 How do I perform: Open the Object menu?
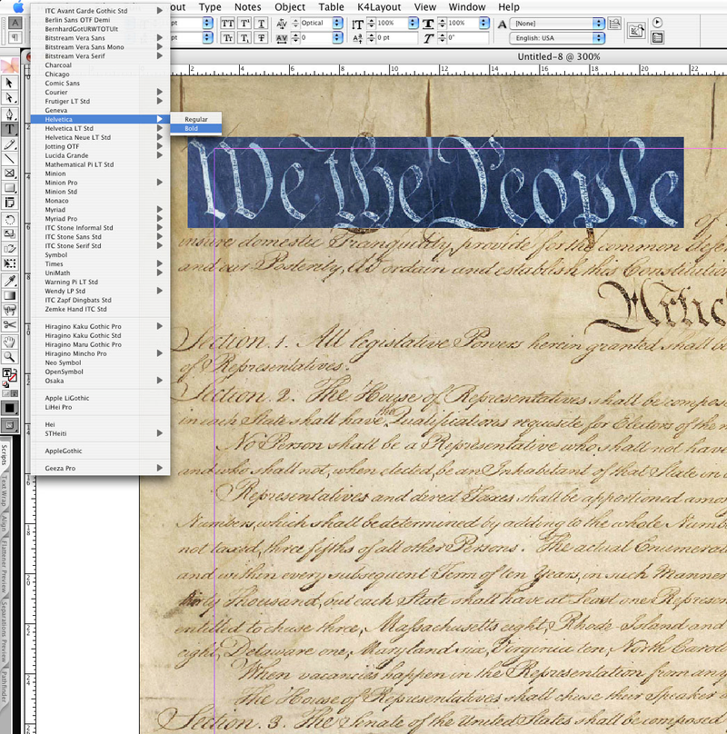(290, 7)
